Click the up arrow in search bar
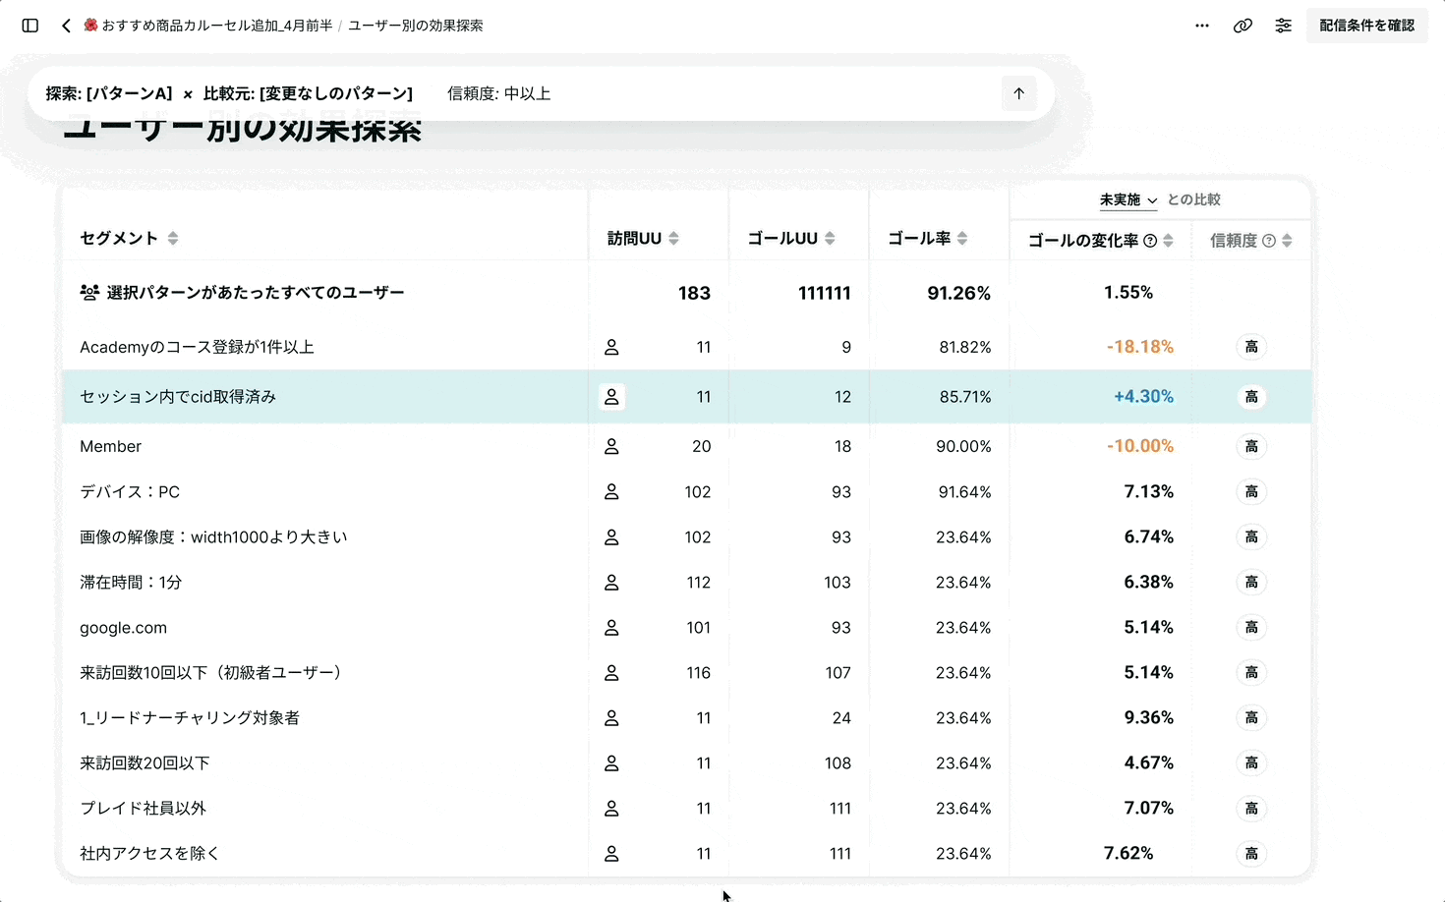This screenshot has width=1445, height=902. pos(1019,93)
